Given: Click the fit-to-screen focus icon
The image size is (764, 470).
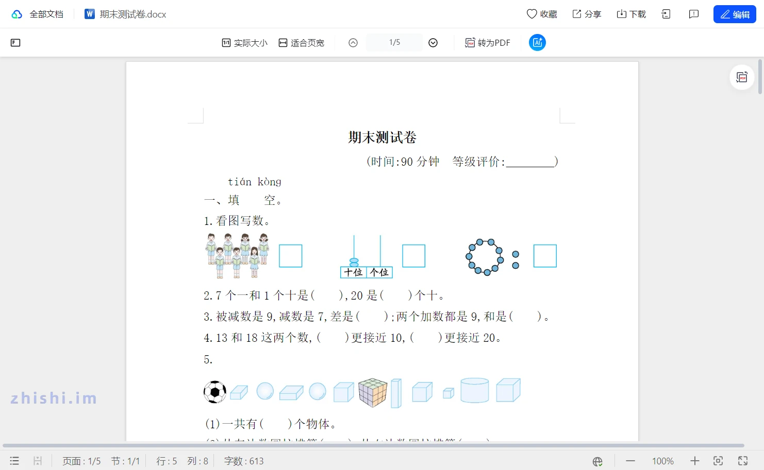Looking at the screenshot, I should [718, 461].
